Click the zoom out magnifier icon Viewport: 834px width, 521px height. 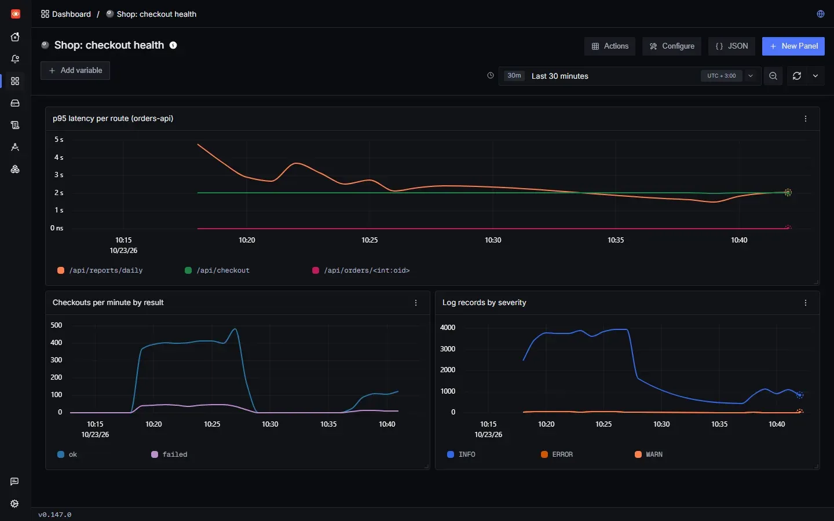coord(773,76)
